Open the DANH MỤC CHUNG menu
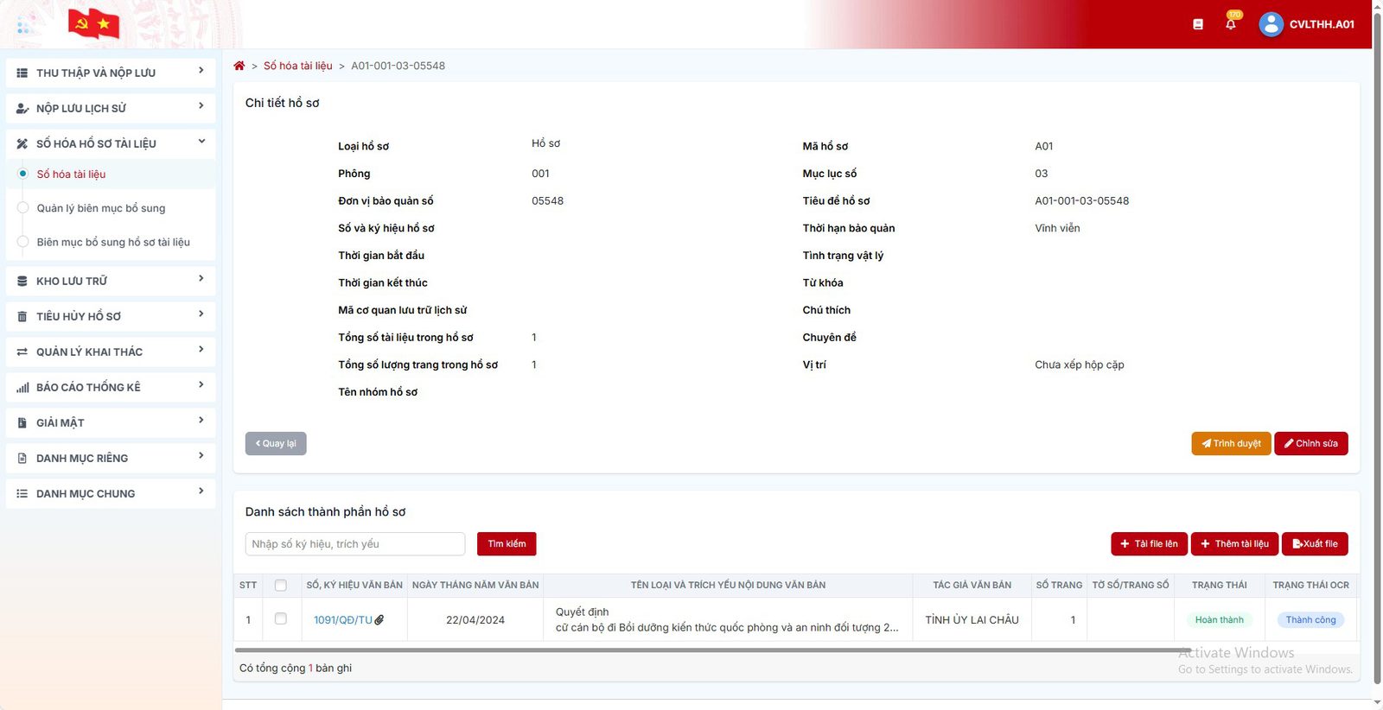Screen dimensions: 1383x710 (111, 494)
